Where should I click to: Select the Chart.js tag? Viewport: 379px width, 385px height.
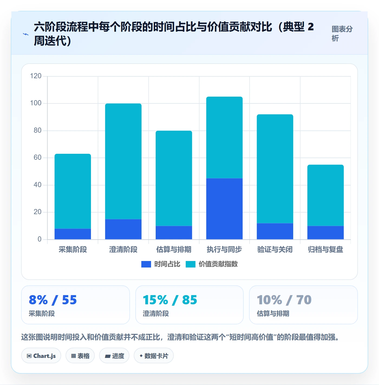point(41,356)
